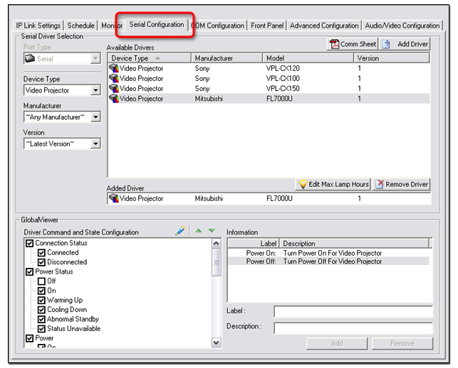Click the Add button under Description
This screenshot has width=458, height=368.
point(337,344)
